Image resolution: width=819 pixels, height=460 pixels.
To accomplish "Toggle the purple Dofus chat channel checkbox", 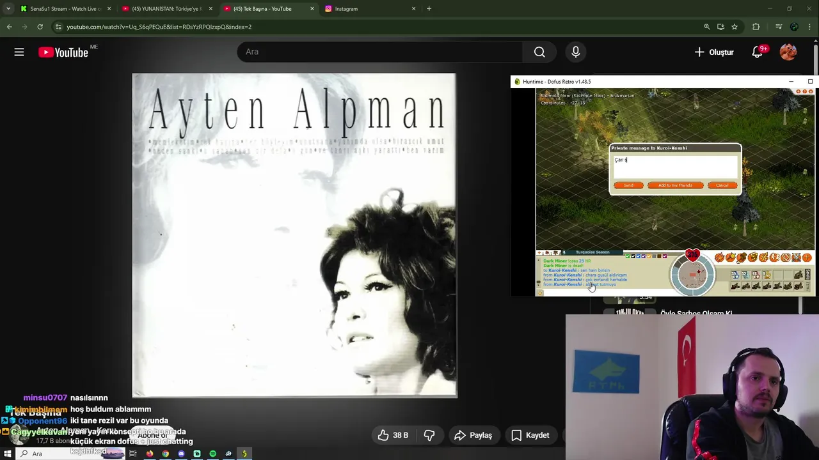I will [x=643, y=256].
